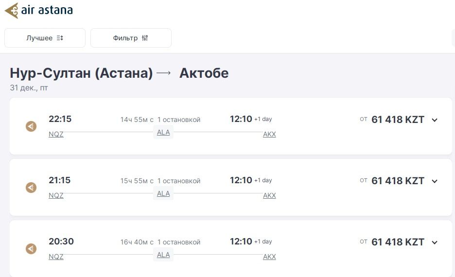This screenshot has width=455, height=277.
Task: Click NQZ airport code on 22:15 flight
Action: coord(56,135)
